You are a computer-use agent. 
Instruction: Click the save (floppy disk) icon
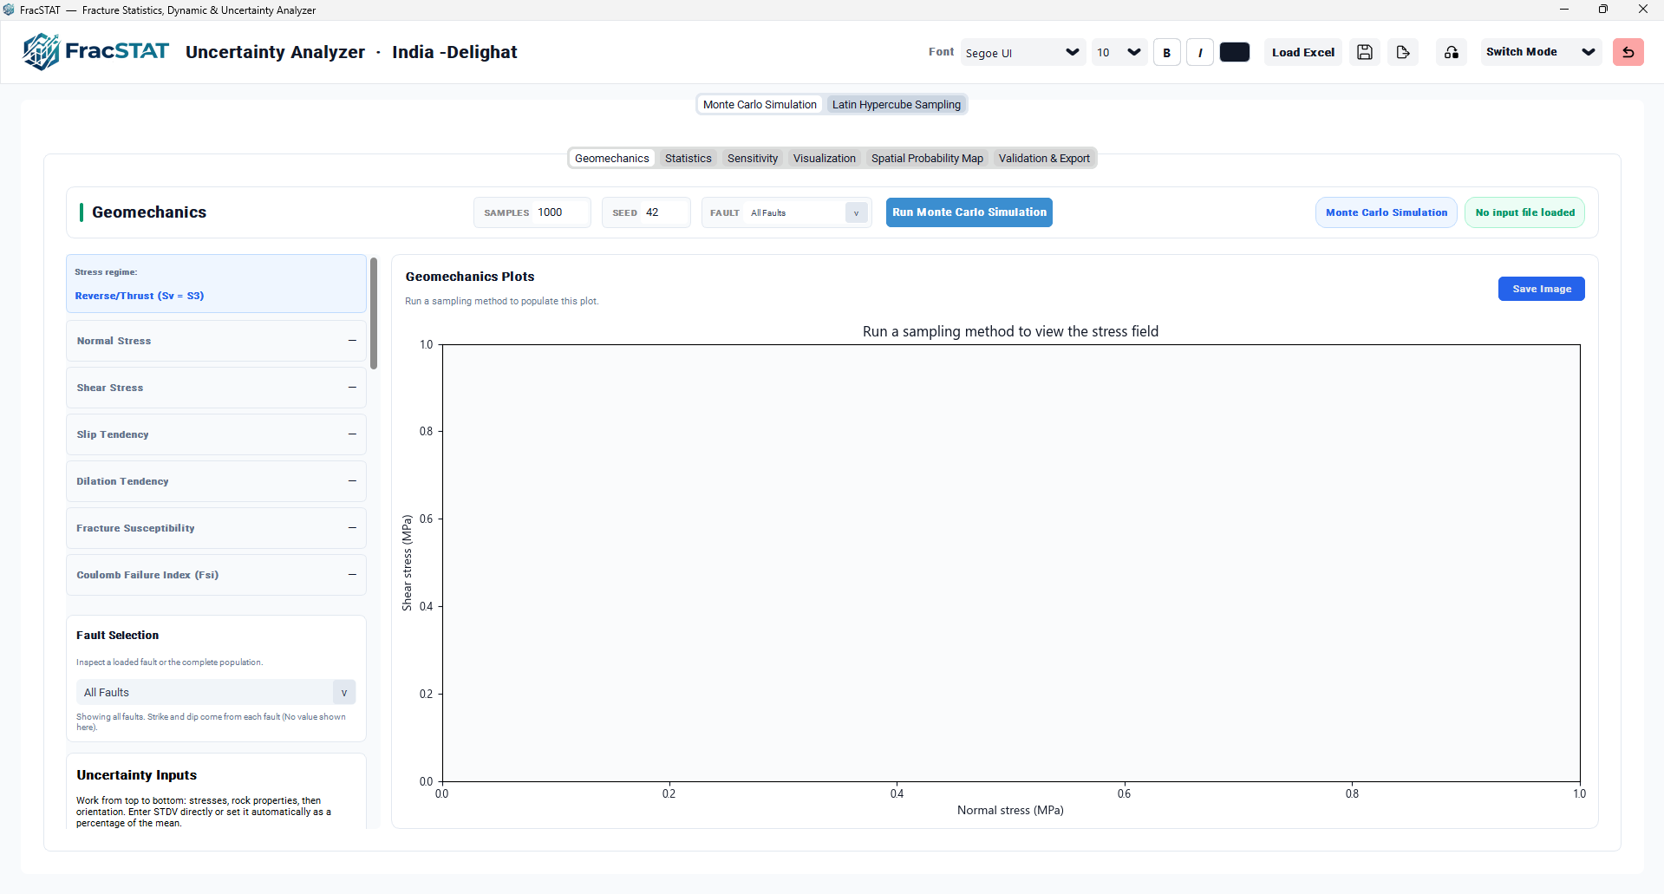pyautogui.click(x=1365, y=52)
